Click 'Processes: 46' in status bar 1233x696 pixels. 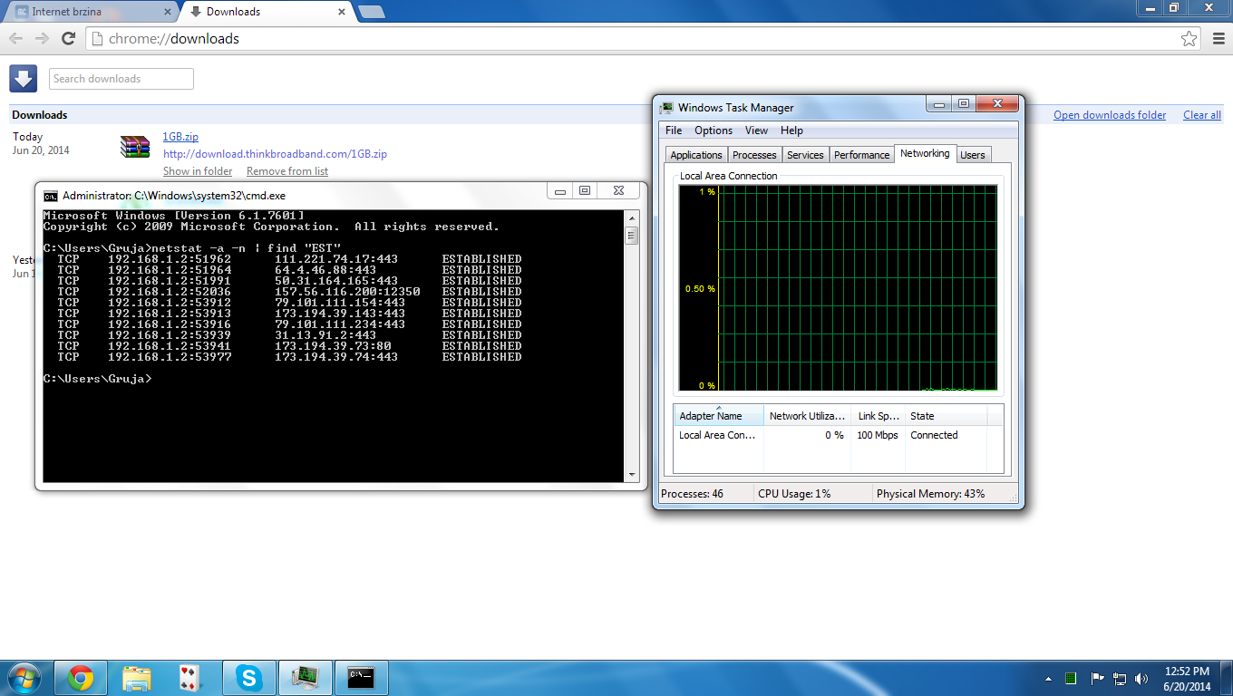693,494
